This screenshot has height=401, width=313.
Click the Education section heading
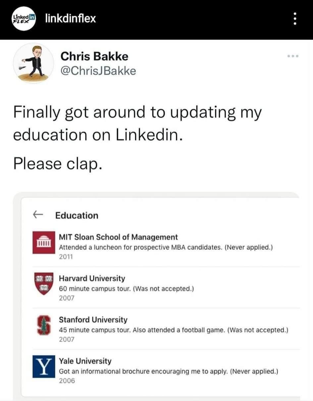(x=77, y=215)
